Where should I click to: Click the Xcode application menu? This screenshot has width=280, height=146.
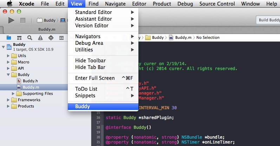coord(26,4)
